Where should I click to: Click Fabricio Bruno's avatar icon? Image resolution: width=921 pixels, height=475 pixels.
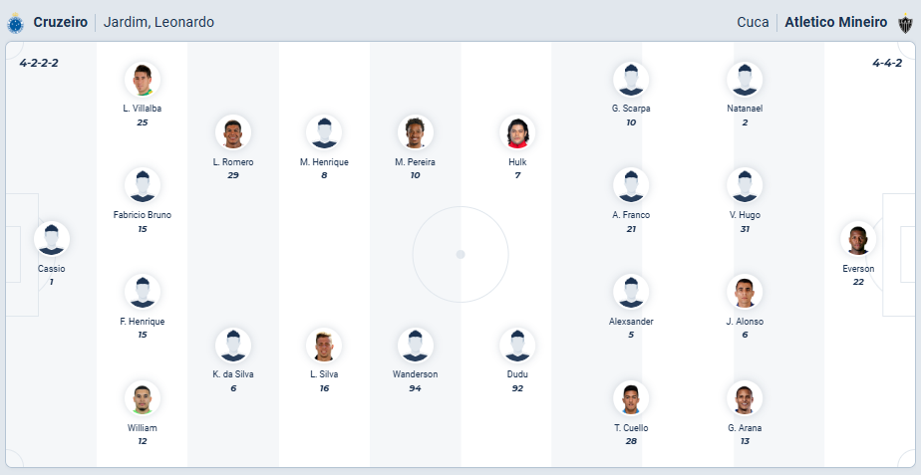[143, 185]
